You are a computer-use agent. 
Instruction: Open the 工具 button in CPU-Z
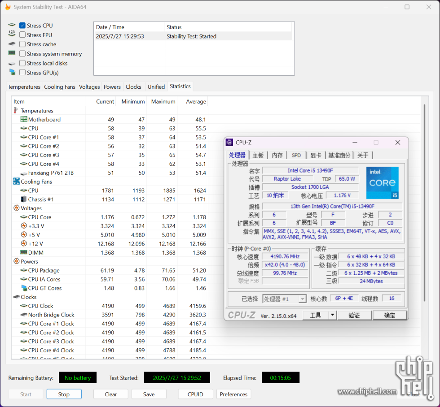[x=315, y=316]
